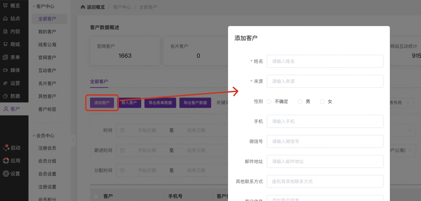Screen dimensions: 421x201
Task: Click the 导出客户数据 button
Action: 195,103
